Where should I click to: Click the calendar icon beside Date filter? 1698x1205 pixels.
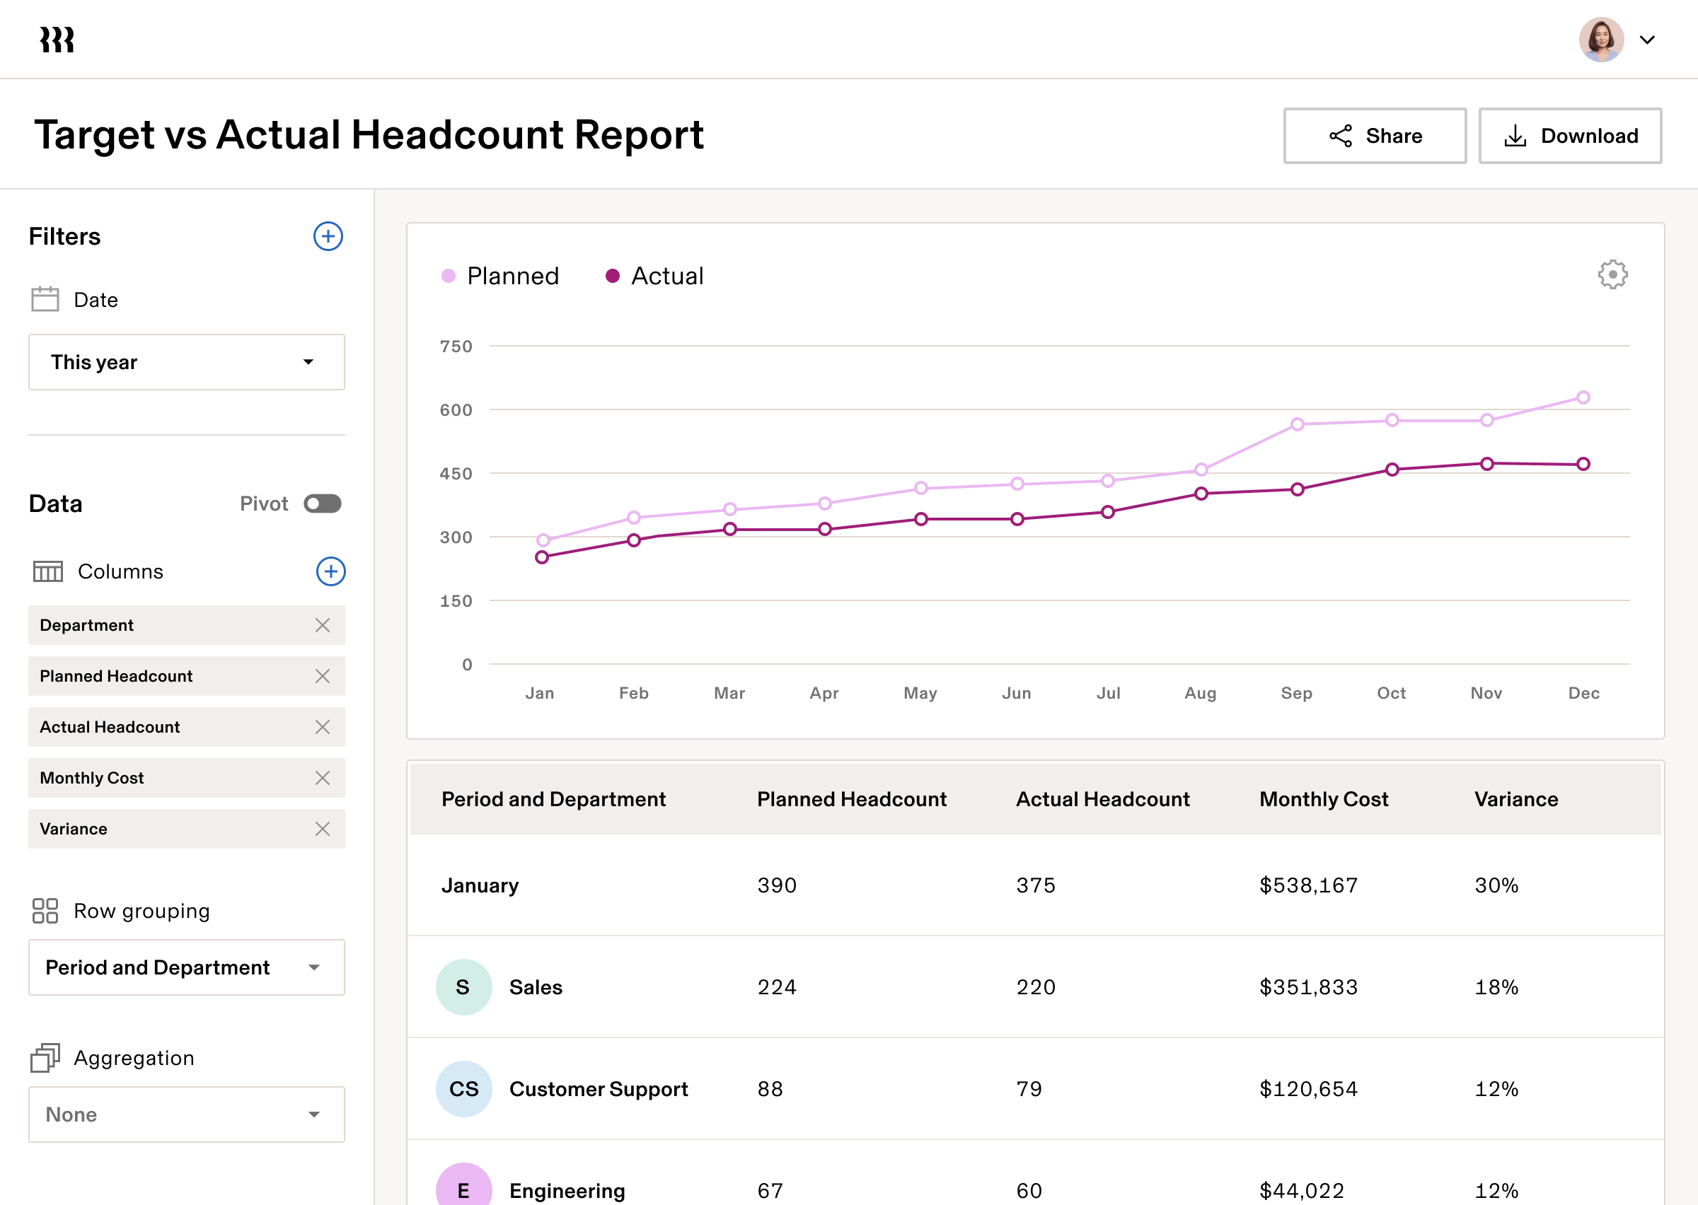point(45,299)
